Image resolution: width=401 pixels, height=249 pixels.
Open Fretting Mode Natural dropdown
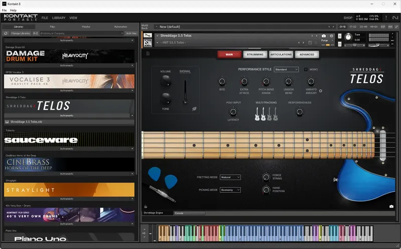tap(230, 177)
